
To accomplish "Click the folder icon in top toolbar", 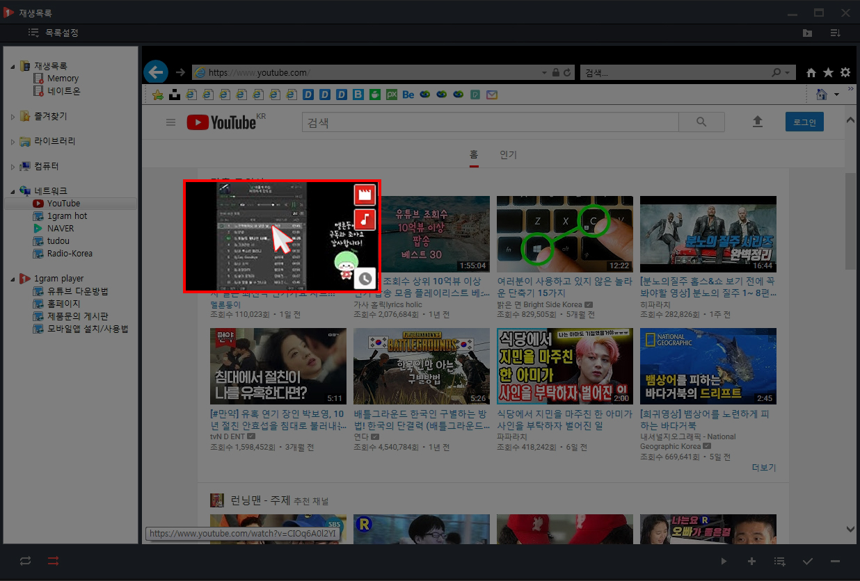I will [807, 33].
